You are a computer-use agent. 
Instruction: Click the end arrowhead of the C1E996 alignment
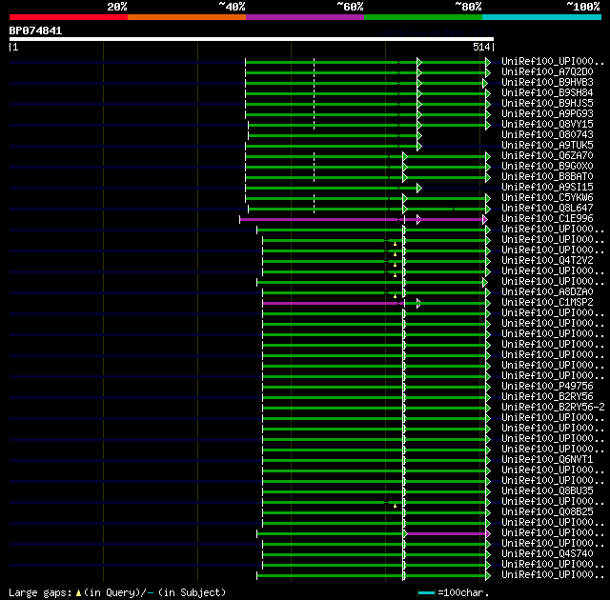pyautogui.click(x=485, y=220)
